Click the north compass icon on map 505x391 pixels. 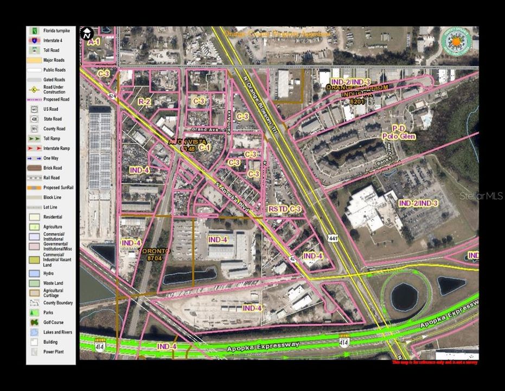pos(87,33)
